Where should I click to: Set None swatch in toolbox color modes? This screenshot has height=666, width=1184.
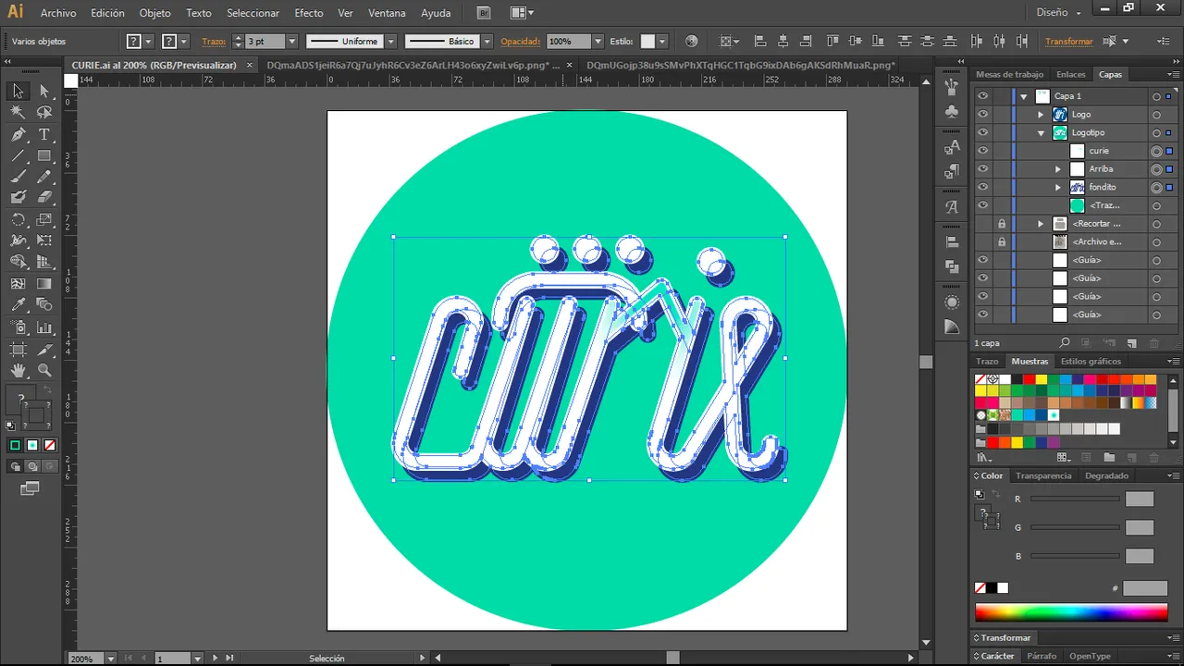[50, 445]
